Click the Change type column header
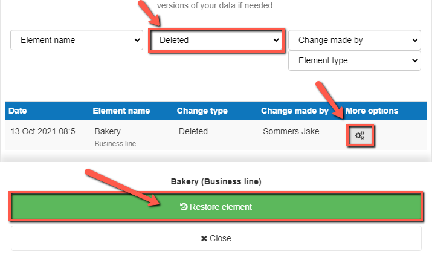This screenshot has height=263, width=432. point(202,111)
